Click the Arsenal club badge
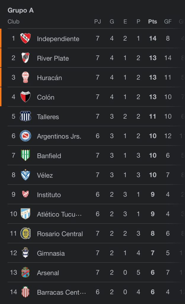This screenshot has height=304, width=185. 25,272
